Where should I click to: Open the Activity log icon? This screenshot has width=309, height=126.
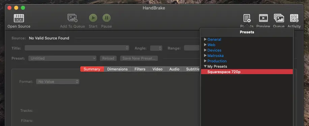[294, 18]
